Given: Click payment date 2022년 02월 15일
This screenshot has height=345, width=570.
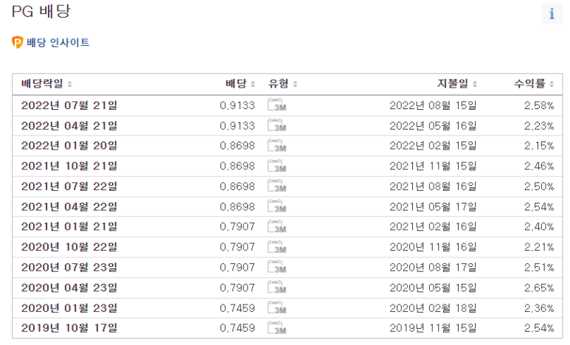Looking at the screenshot, I should click(433, 146).
